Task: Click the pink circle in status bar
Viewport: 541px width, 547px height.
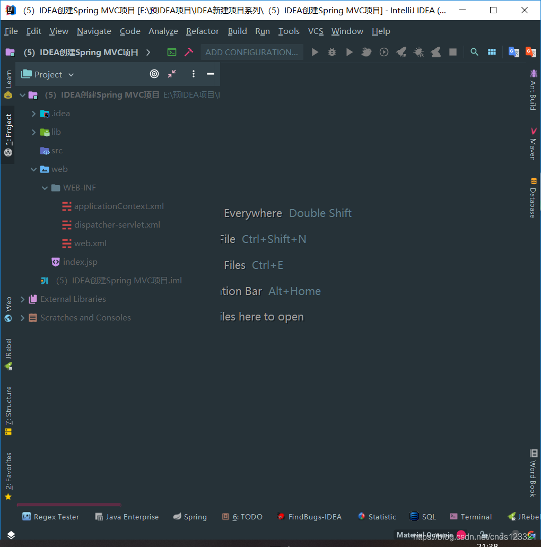Action: [461, 534]
